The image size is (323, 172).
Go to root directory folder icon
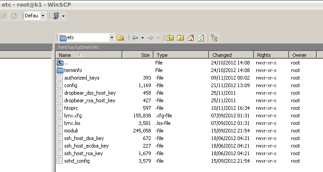pyautogui.click(x=181, y=38)
